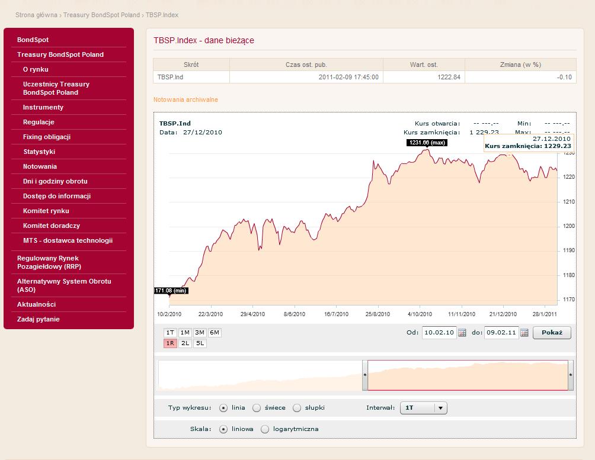Open Zadaj pytanie page
This screenshot has height=460, width=595.
(x=39, y=319)
